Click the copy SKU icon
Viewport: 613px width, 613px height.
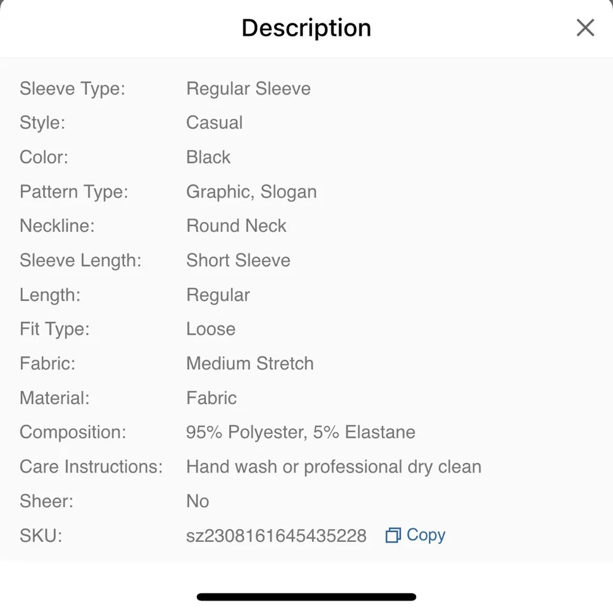coord(392,536)
